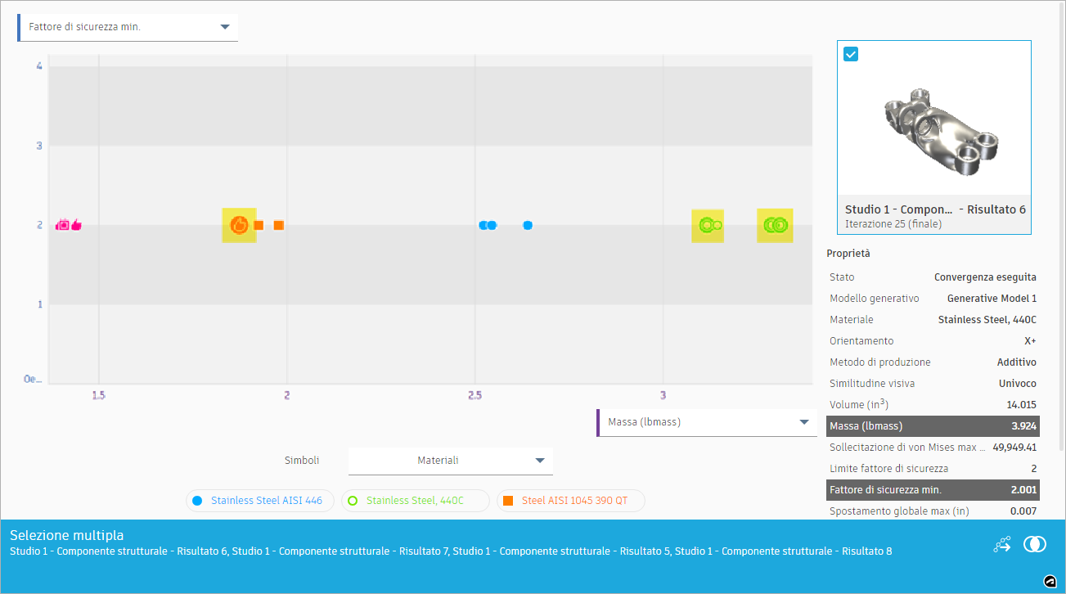
Task: Click an orange Steel AISI 1045 square marker
Action: pyautogui.click(x=278, y=225)
